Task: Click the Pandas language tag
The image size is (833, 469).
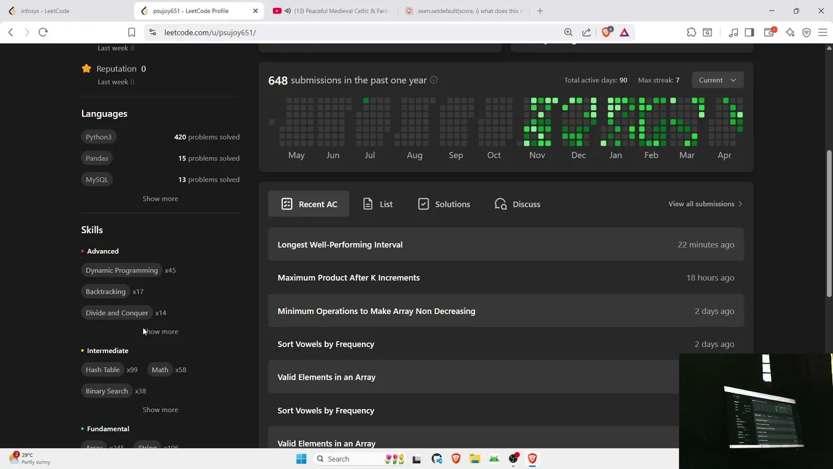Action: coord(97,158)
